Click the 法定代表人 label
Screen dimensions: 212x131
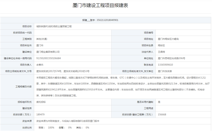pyautogui.click(x=147, y=52)
